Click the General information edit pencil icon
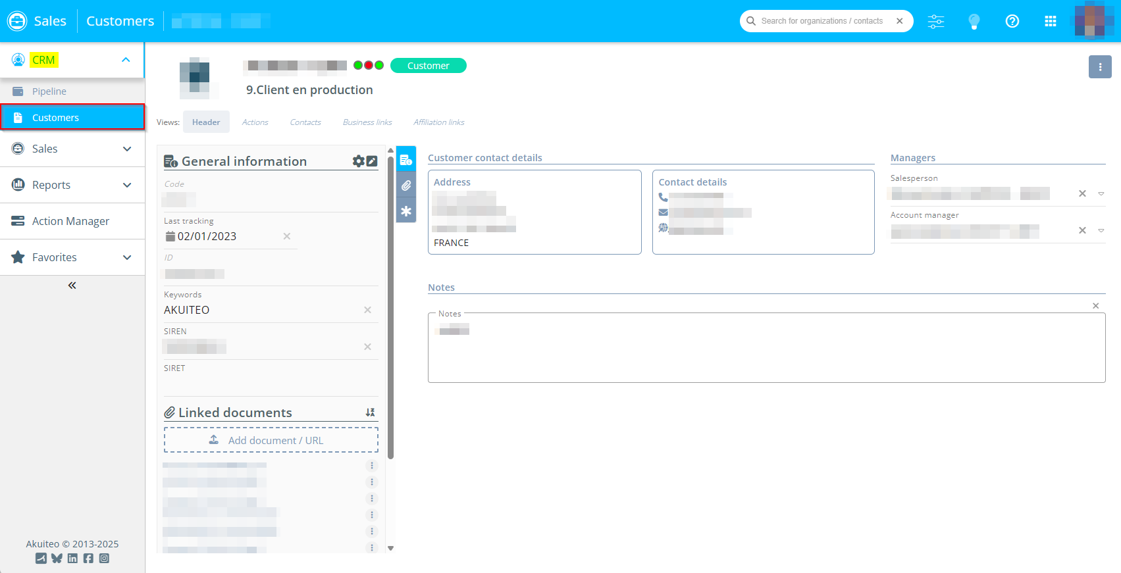Screen dimensions: 1121x573 [x=372, y=161]
